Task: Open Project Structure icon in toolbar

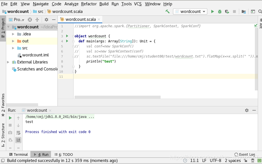Action: click(x=243, y=12)
